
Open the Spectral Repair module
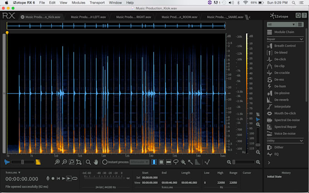click(282, 127)
